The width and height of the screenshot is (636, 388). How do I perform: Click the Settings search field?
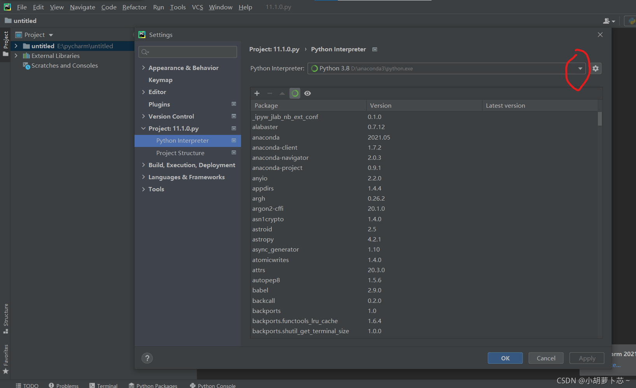tap(188, 52)
